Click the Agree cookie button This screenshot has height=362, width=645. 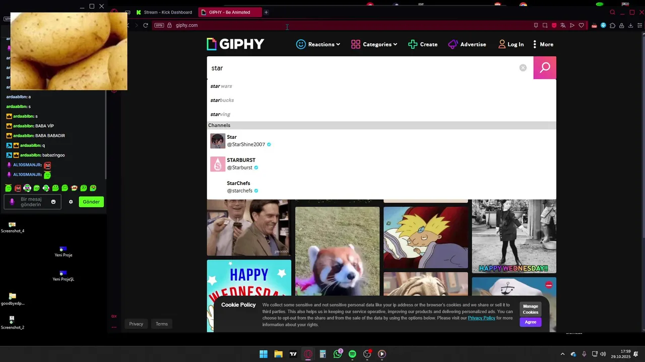(x=531, y=322)
